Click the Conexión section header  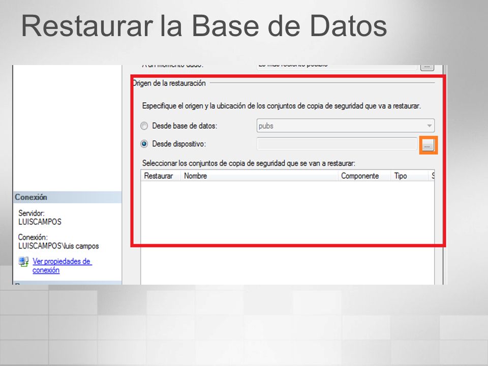(67, 197)
